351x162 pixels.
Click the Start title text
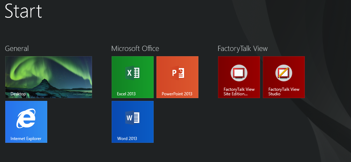(x=23, y=11)
